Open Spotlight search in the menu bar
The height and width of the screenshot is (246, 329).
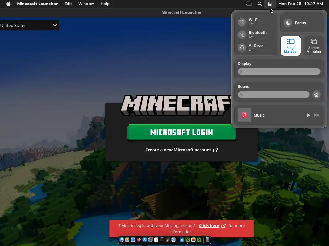tap(260, 4)
